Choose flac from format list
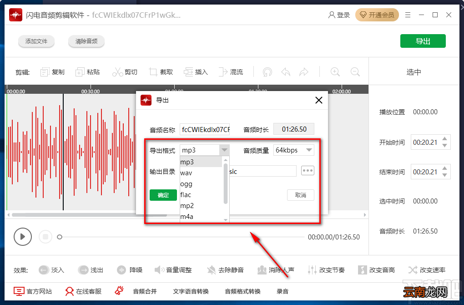The width and height of the screenshot is (464, 305). 201,195
